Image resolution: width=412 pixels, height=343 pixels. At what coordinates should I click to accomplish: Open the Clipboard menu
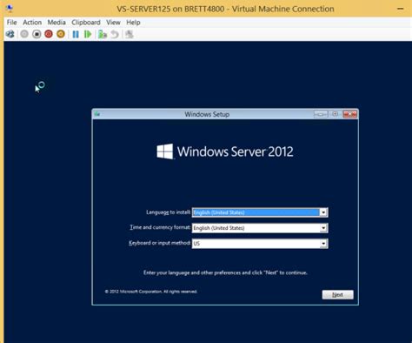click(x=86, y=23)
